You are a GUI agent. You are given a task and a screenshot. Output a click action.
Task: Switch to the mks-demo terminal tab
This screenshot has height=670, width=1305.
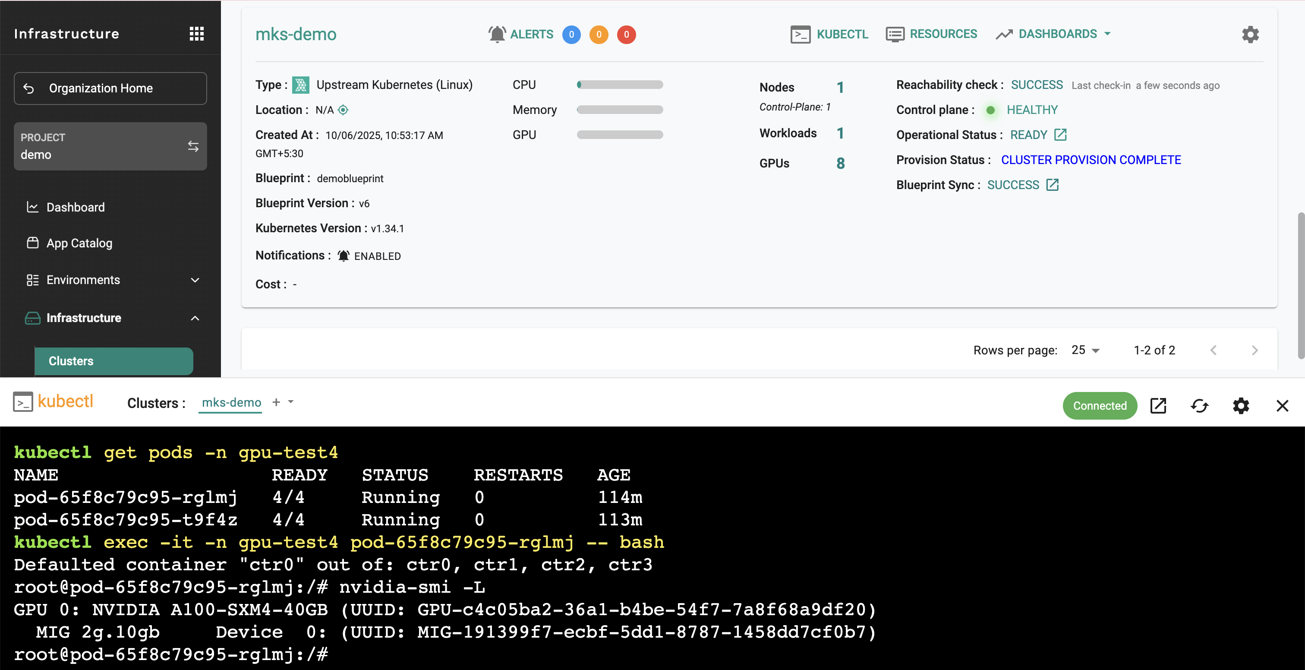pyautogui.click(x=231, y=402)
